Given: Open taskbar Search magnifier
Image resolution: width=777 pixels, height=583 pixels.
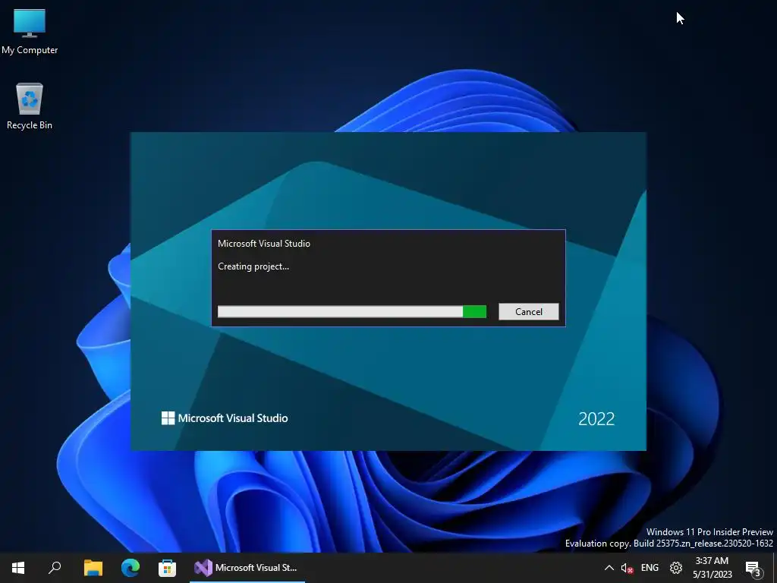Looking at the screenshot, I should pos(55,568).
